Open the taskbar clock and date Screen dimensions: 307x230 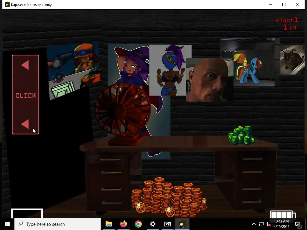(281, 224)
